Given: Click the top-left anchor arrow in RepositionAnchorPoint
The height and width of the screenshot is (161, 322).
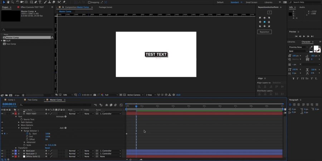Looking at the screenshot, I should (260, 18).
